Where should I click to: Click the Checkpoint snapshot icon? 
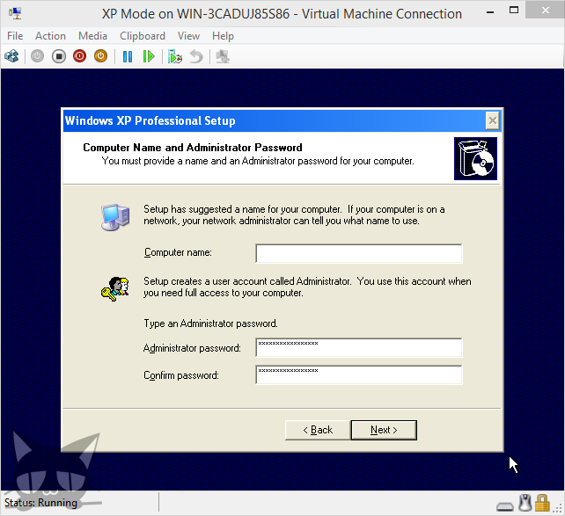[175, 56]
